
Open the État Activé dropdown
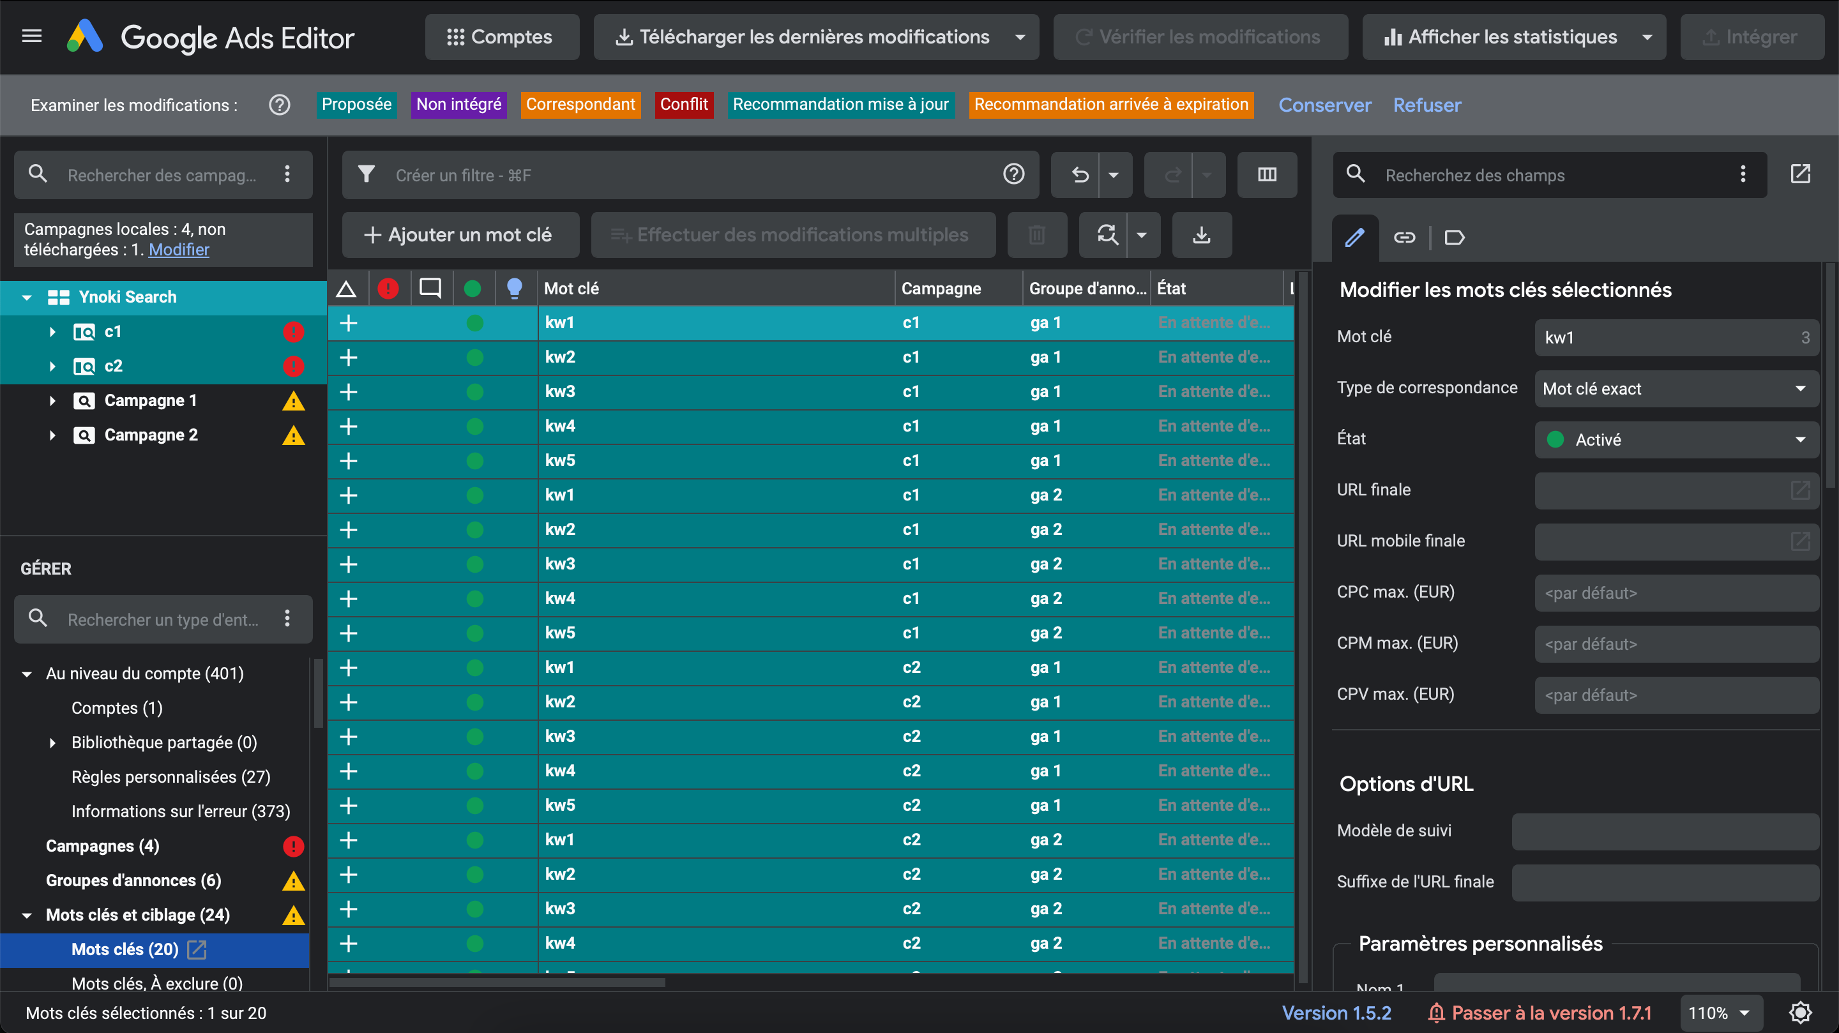[1676, 440]
